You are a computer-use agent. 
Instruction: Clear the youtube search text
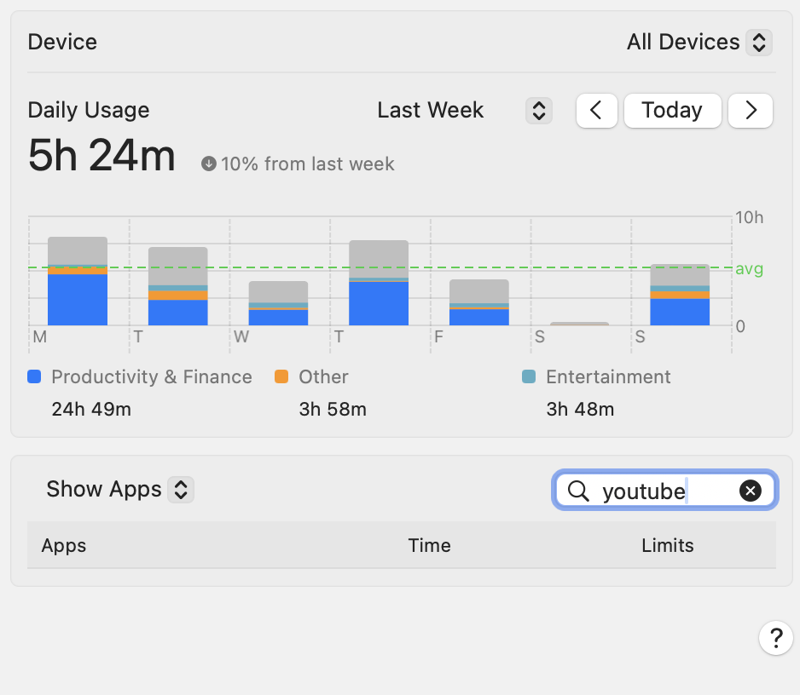click(750, 491)
